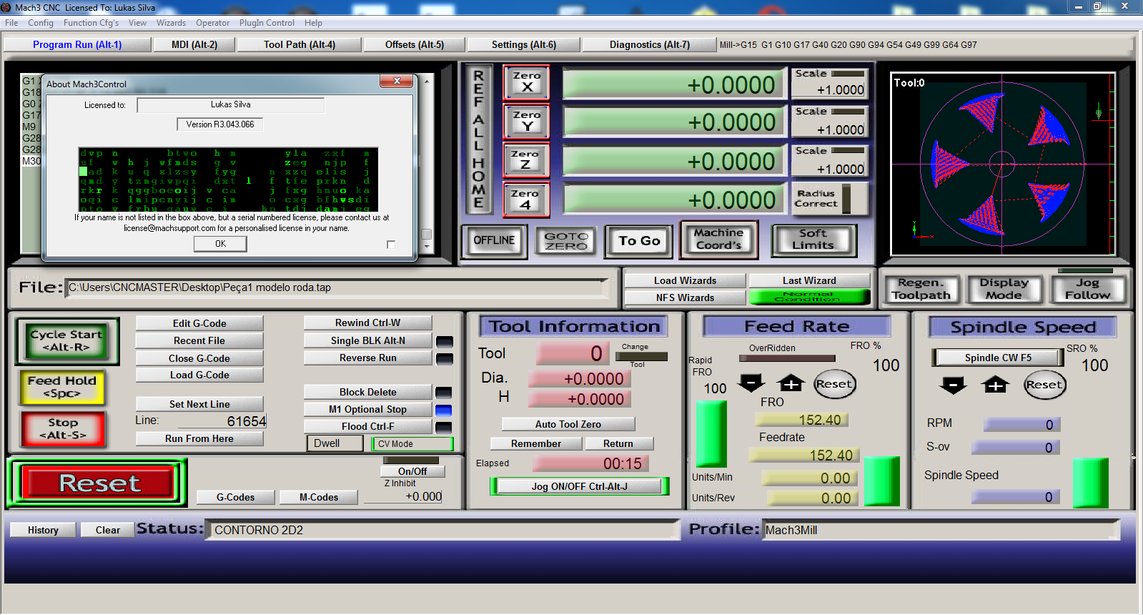Screen dimensions: 1143x615
Task: Click the X Scale value field
Action: tap(830, 89)
